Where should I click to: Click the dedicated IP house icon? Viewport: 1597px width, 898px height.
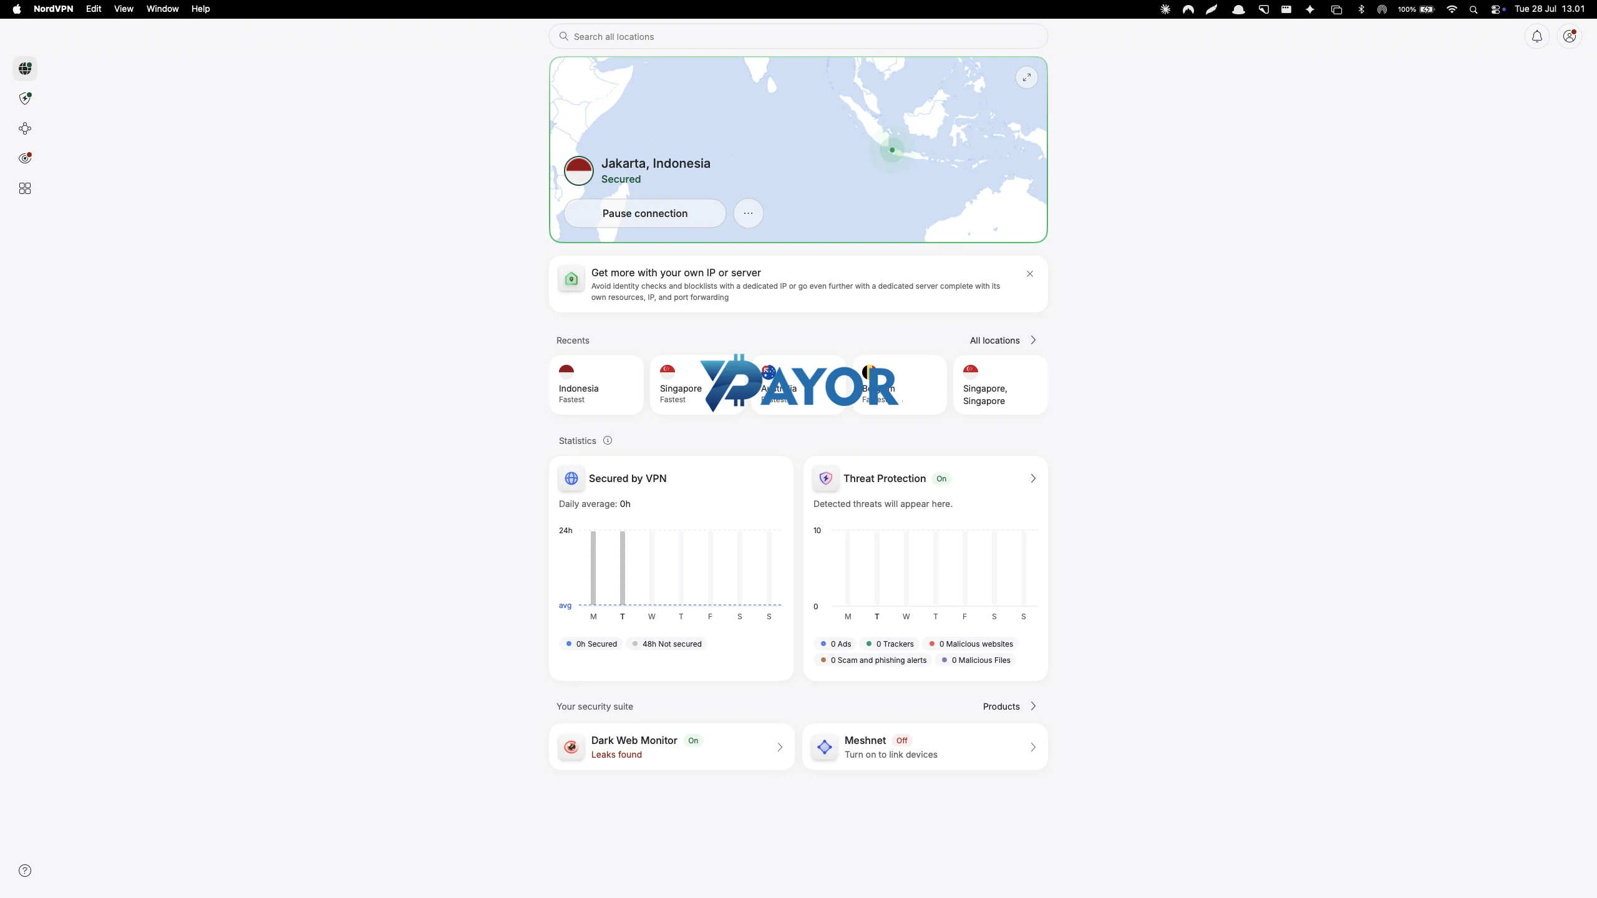click(x=571, y=279)
